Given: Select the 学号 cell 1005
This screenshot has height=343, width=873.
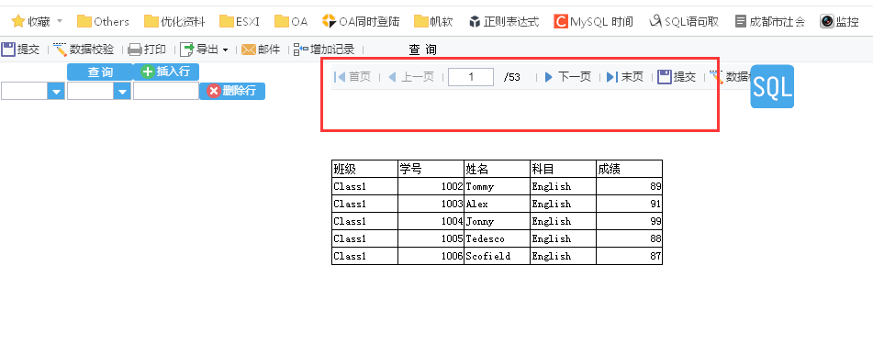Looking at the screenshot, I should pyautogui.click(x=431, y=238).
